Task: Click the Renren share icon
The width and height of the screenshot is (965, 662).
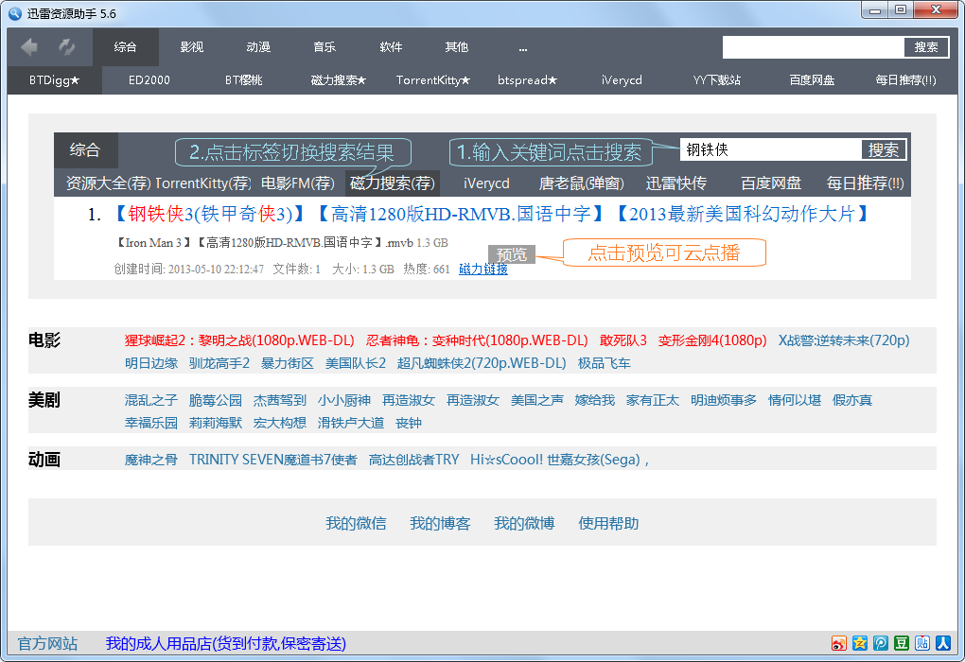Action: 942,643
